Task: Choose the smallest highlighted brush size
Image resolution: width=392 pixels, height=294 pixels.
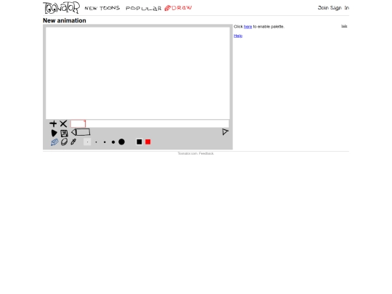Action: 87,142
